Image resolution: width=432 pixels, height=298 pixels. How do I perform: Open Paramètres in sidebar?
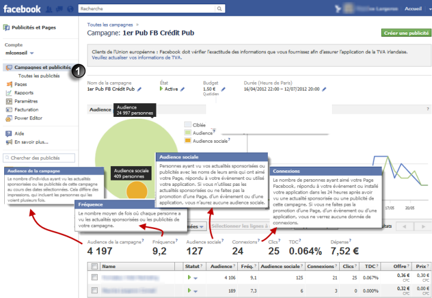(26, 101)
